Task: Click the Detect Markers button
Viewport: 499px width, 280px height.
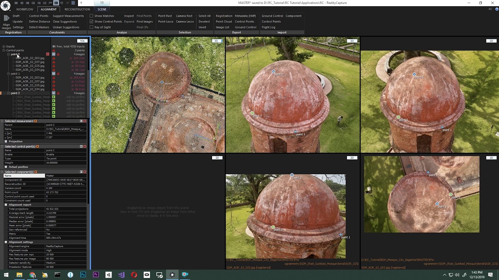Action: [x=39, y=27]
